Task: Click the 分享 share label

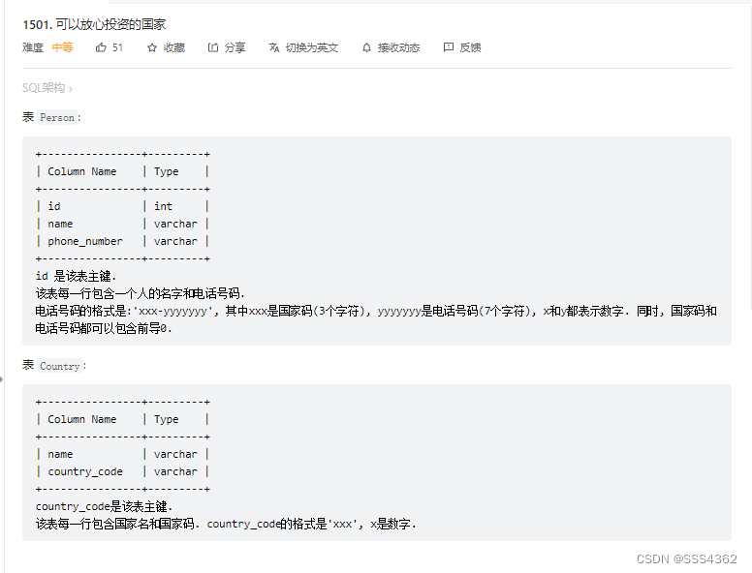Action: click(x=235, y=47)
